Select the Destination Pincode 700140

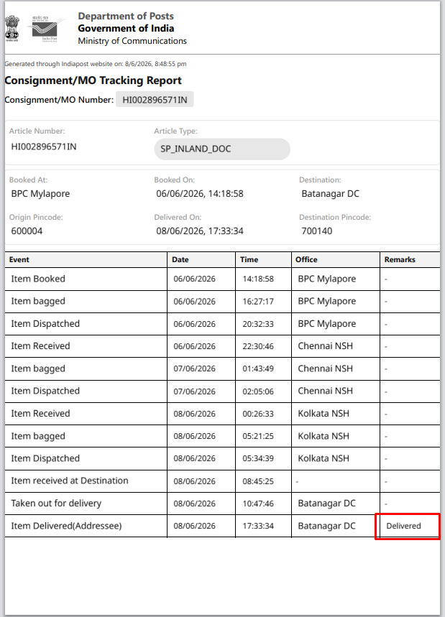point(316,231)
